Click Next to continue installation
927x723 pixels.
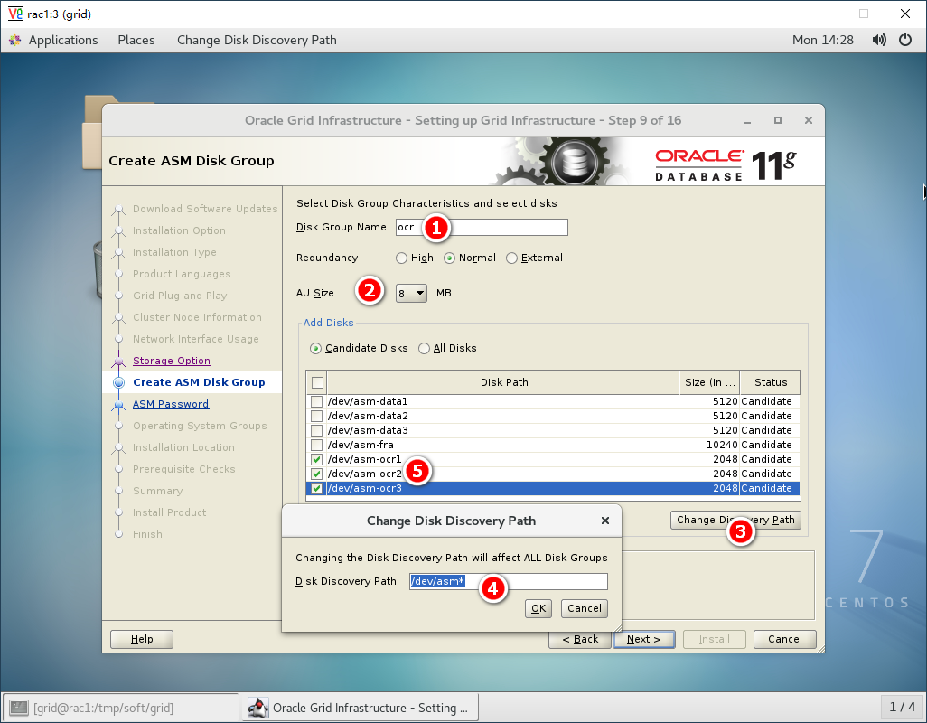coord(644,639)
